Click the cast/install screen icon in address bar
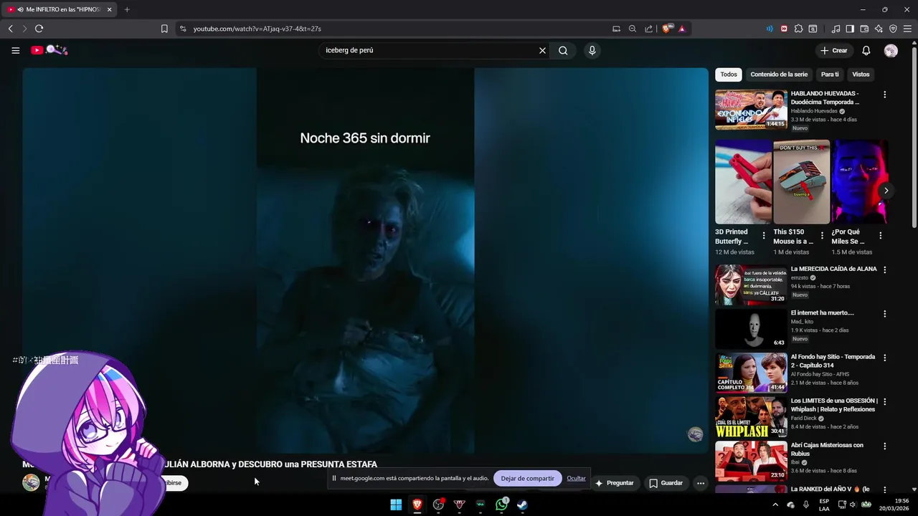918x516 pixels. coord(616,29)
